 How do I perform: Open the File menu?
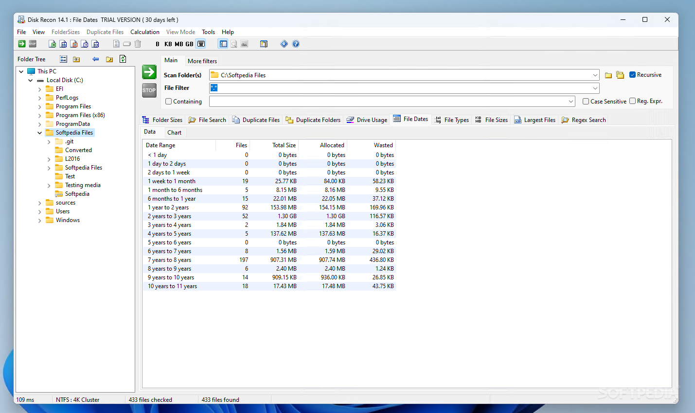(21, 32)
